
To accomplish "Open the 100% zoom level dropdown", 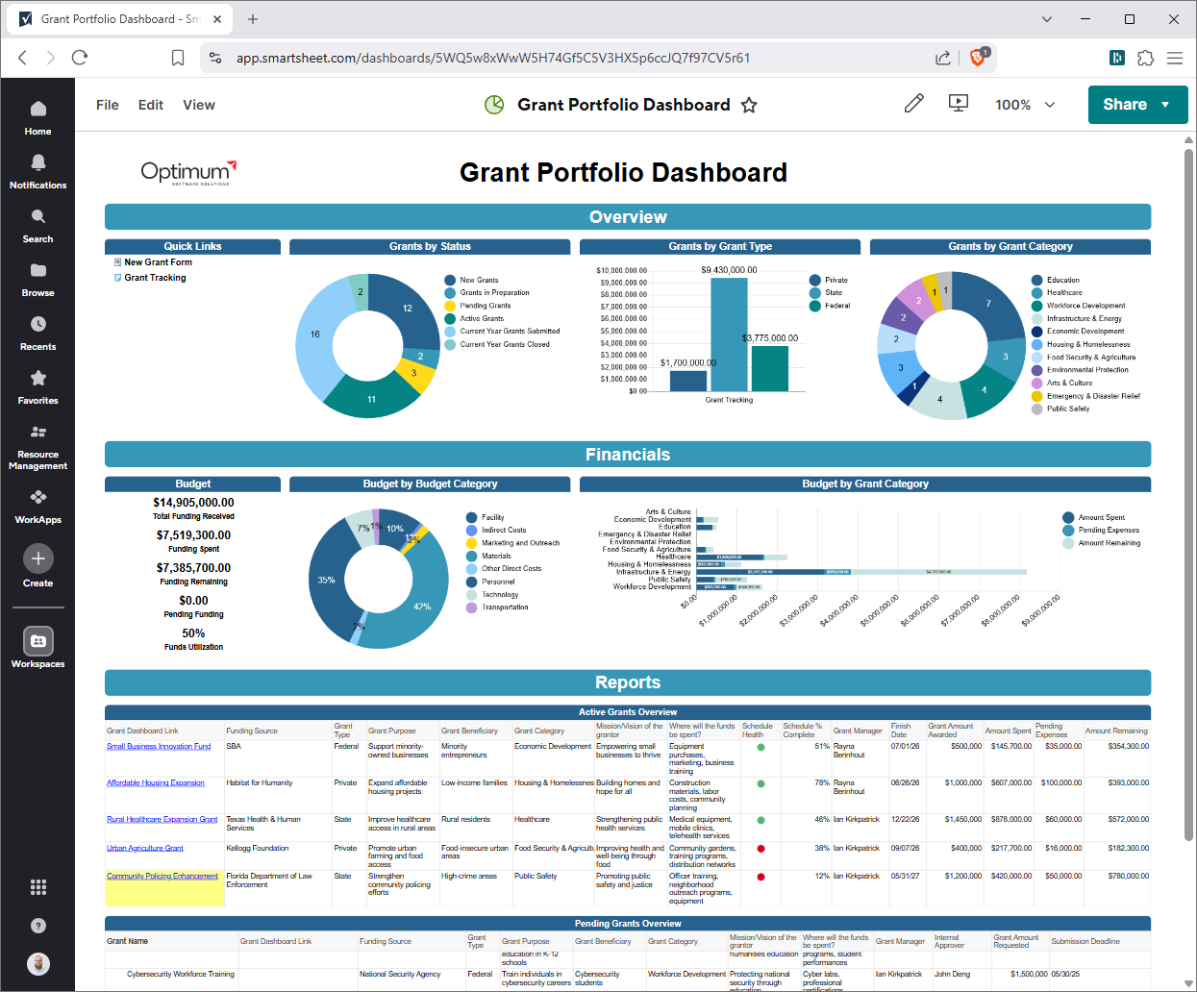I will click(x=1025, y=105).
